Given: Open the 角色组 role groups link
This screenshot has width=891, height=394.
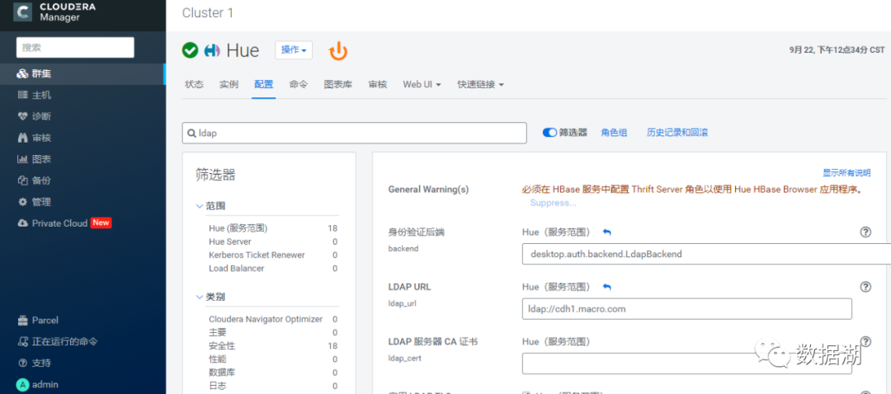Looking at the screenshot, I should (x=615, y=132).
